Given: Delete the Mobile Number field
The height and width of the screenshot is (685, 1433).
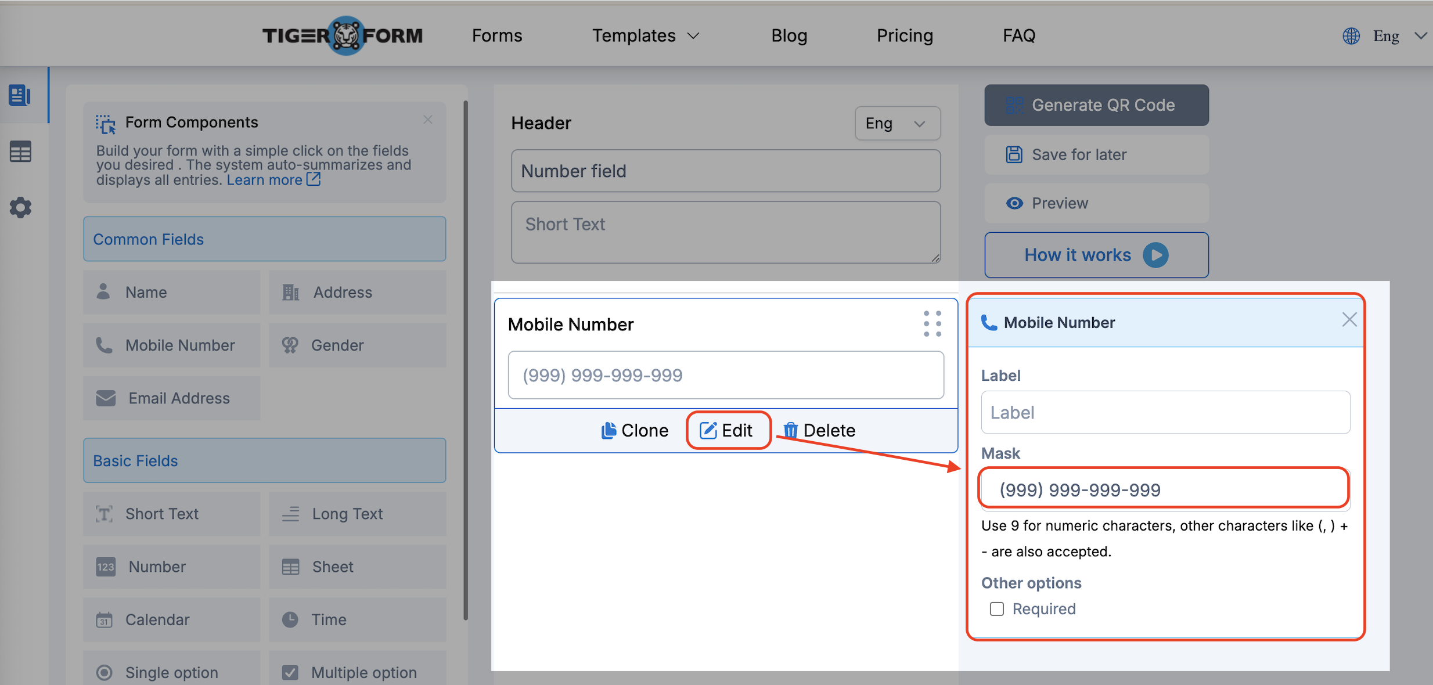Looking at the screenshot, I should (x=819, y=430).
